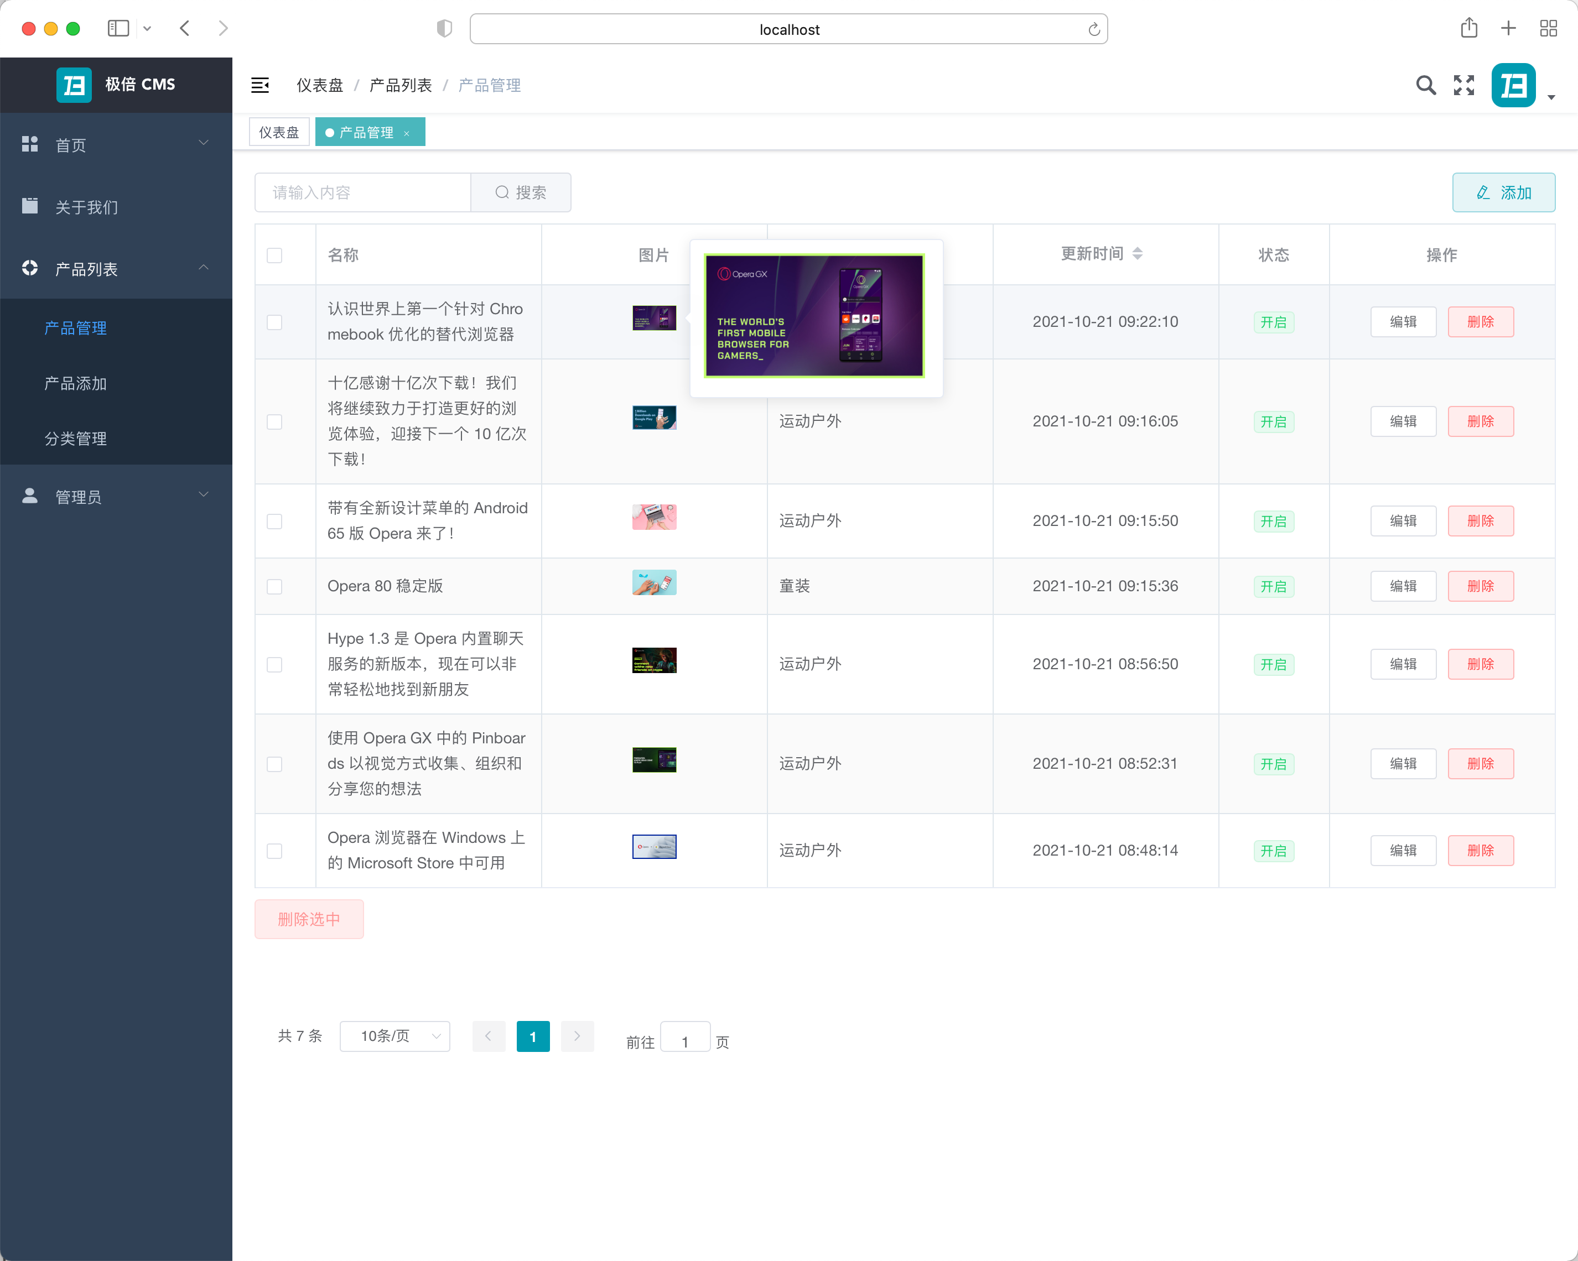The image size is (1578, 1261).
Task: Click Safari sidebar toggle icon
Action: point(118,29)
